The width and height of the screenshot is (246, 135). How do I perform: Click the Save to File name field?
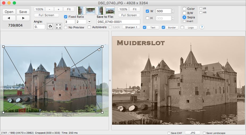[x=118, y=22]
